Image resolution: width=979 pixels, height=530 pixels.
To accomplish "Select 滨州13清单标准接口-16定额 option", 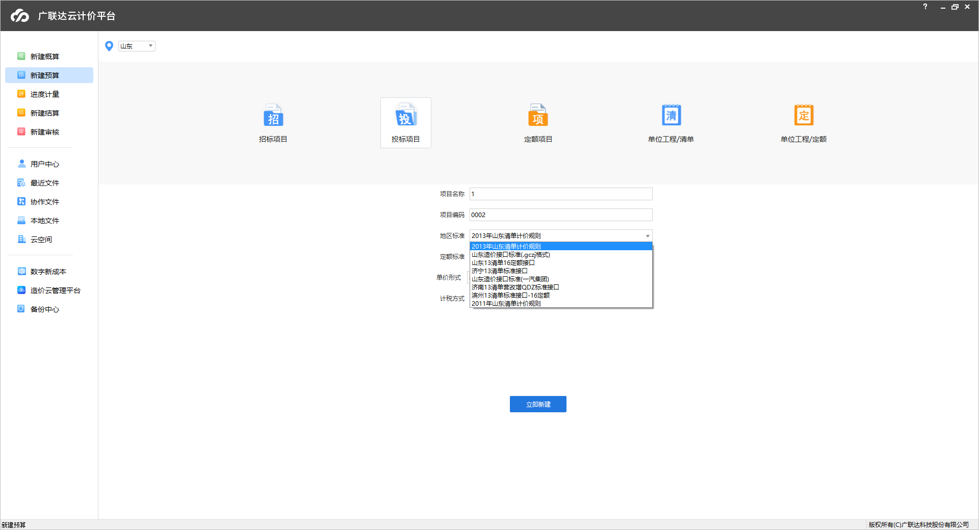I will (x=561, y=296).
